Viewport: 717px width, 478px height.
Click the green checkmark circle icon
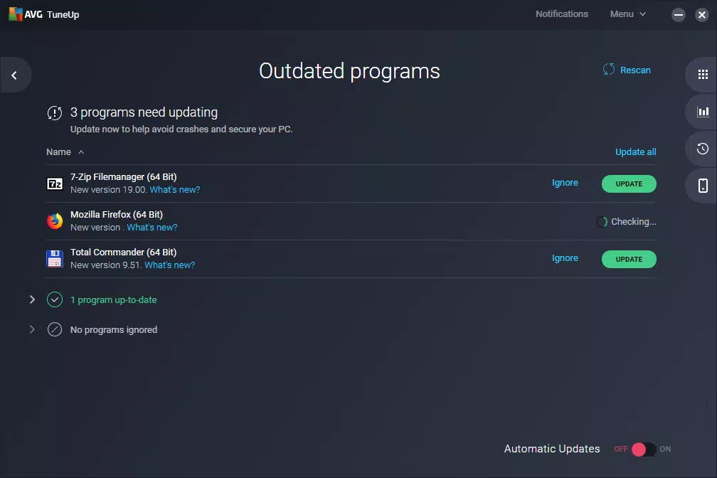click(55, 299)
